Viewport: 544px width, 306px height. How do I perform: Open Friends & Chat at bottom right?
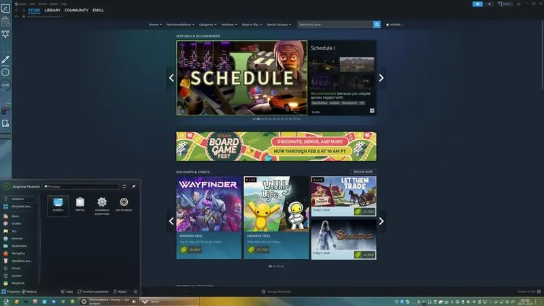pos(529,292)
